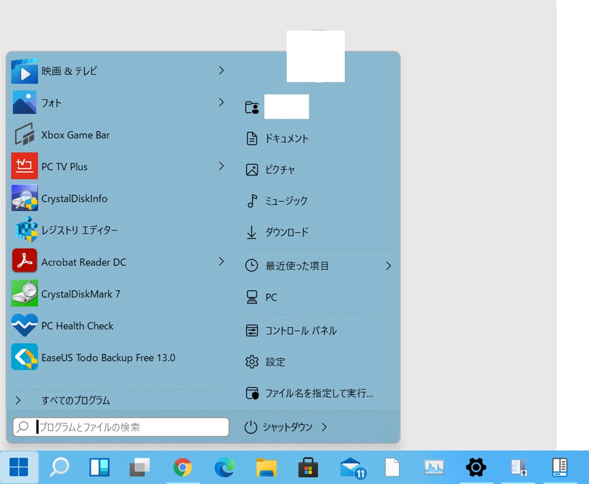Open the blank document taskbar icon
Viewport: 589px width, 484px height.
(392, 467)
